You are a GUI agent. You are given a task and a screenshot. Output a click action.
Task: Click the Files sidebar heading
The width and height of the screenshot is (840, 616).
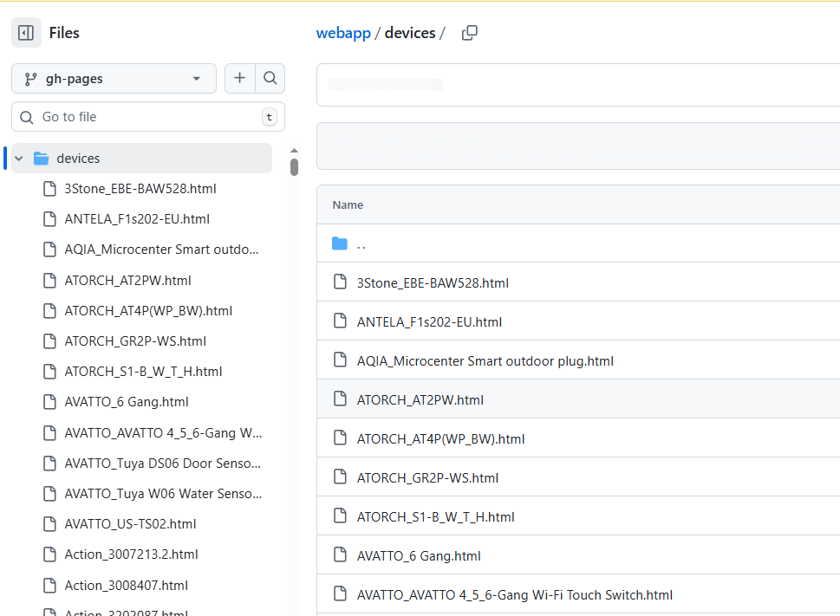[64, 33]
